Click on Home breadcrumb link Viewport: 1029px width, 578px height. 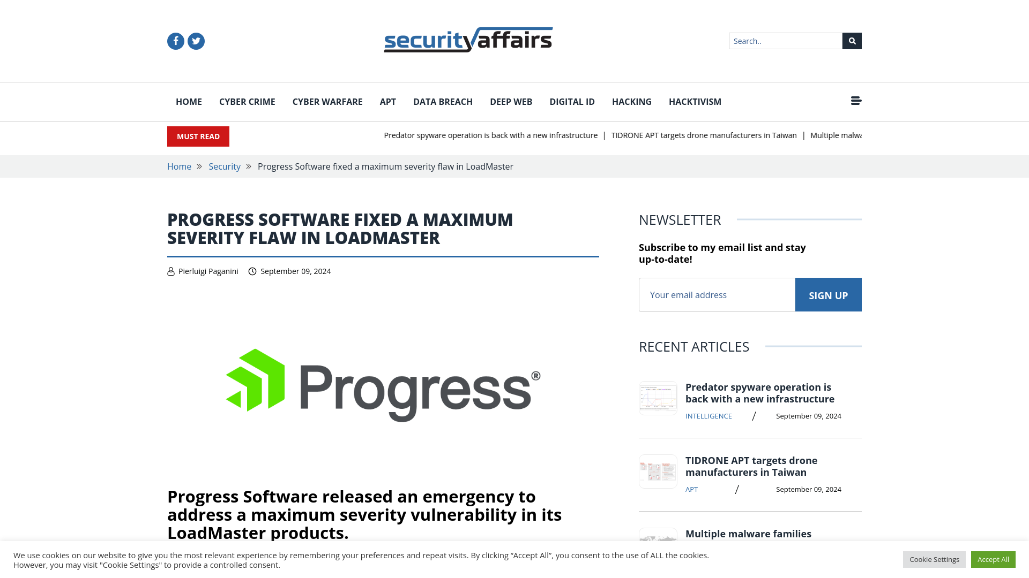(x=179, y=166)
